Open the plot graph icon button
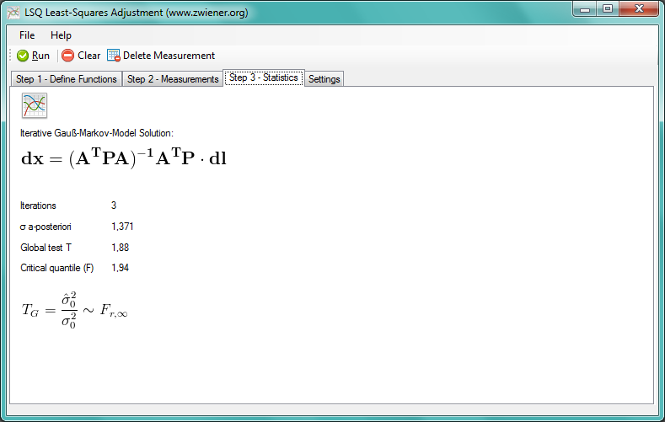This screenshot has height=422, width=665. [35, 105]
